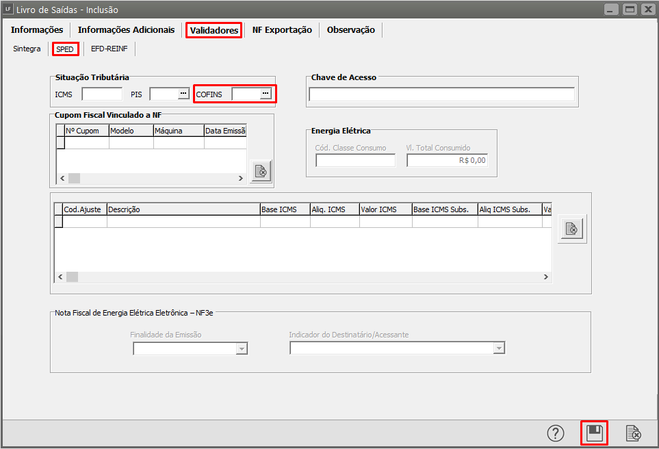
Task: Click delete icon beside Cod.Ajuste grid
Action: point(571,230)
